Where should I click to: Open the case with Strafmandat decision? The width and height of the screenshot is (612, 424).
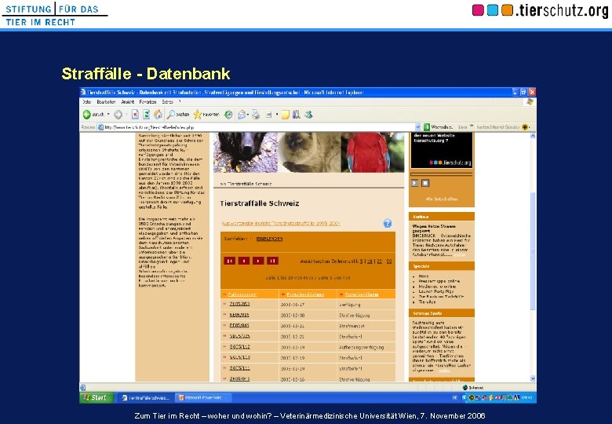tap(239, 326)
